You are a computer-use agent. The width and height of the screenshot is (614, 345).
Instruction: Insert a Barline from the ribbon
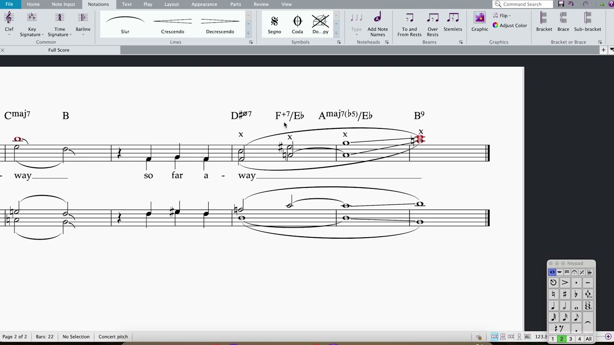coord(83,23)
